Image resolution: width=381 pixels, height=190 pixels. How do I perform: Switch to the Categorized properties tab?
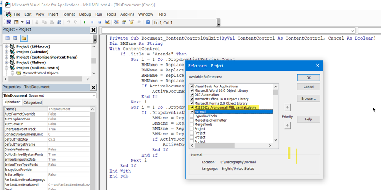[32, 102]
